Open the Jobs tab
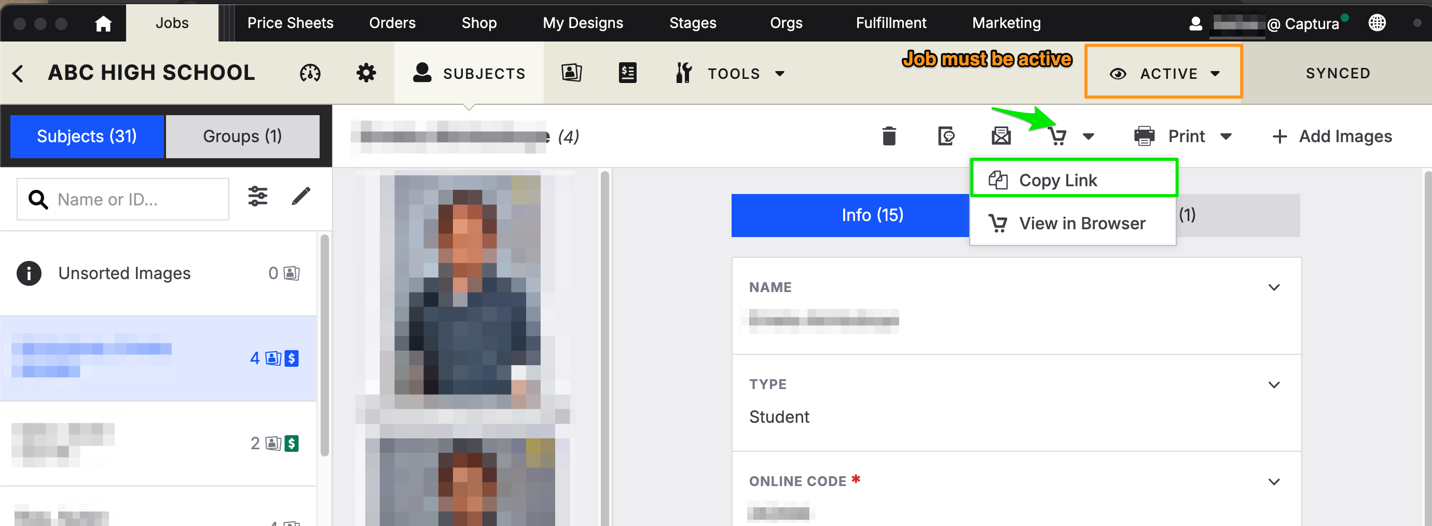This screenshot has width=1432, height=526. pos(172,23)
